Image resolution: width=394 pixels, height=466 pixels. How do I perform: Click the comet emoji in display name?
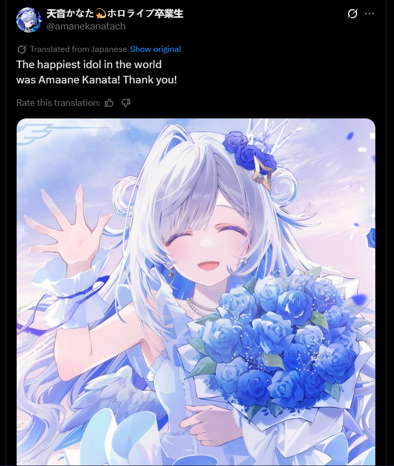pos(101,14)
